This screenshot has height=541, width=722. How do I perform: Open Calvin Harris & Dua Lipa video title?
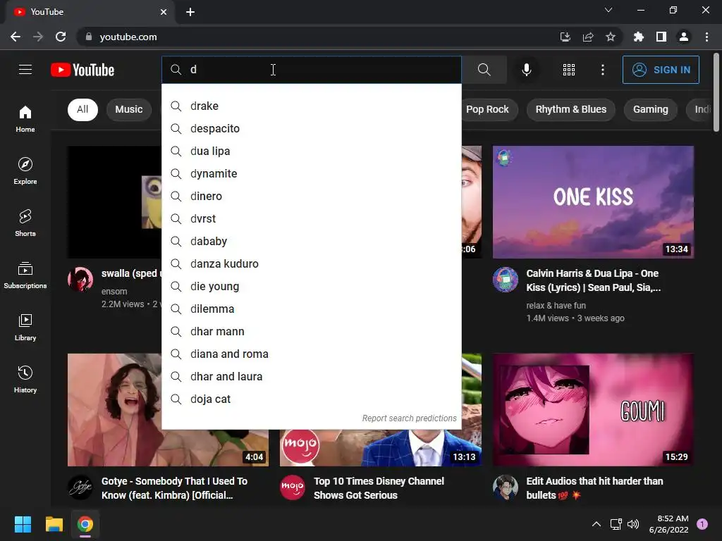click(x=594, y=280)
